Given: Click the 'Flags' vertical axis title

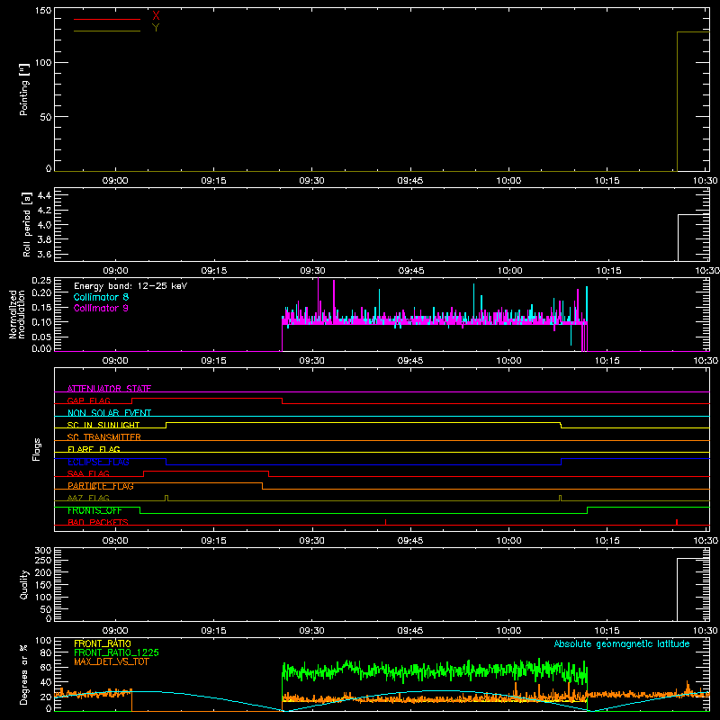Looking at the screenshot, I should coord(37,449).
